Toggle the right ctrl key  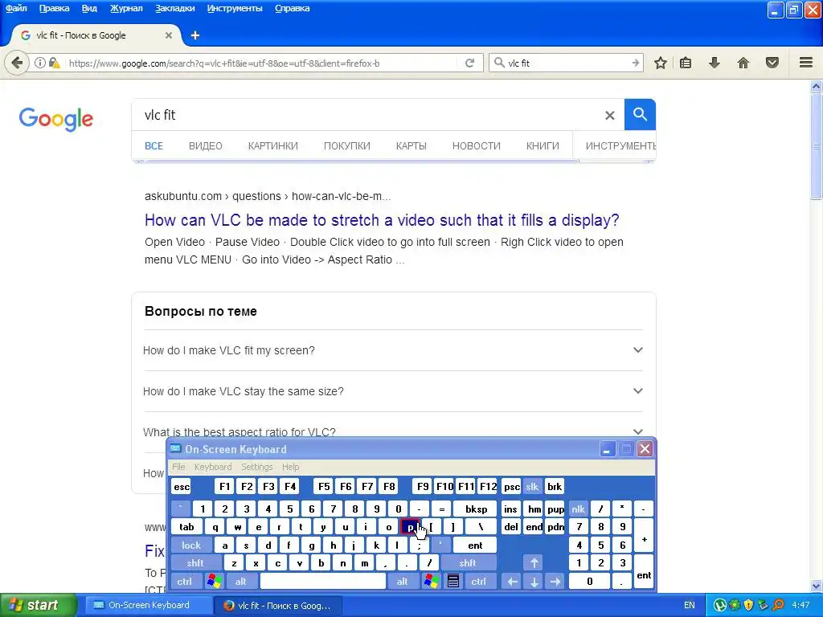coord(479,581)
